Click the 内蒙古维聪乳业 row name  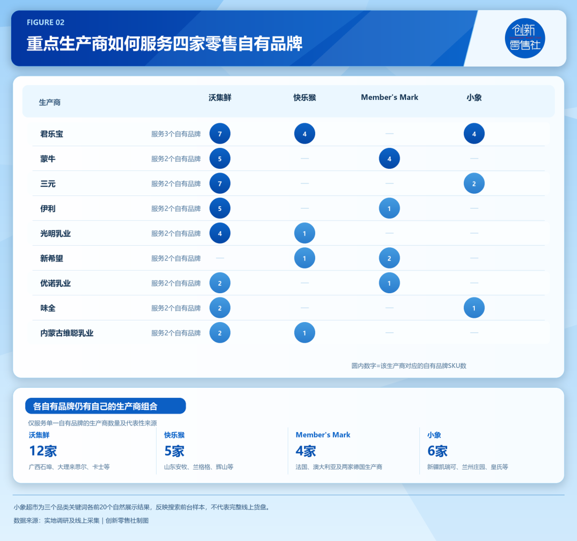[67, 333]
